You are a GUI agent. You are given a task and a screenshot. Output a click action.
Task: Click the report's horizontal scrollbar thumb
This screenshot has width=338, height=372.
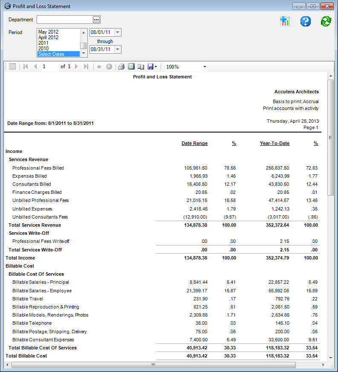coord(152,365)
